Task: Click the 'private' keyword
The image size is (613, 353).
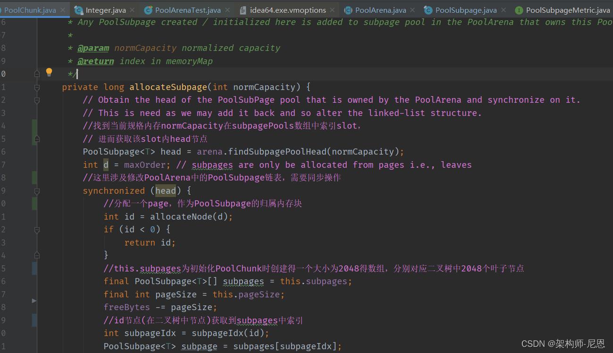Action: tap(80, 87)
